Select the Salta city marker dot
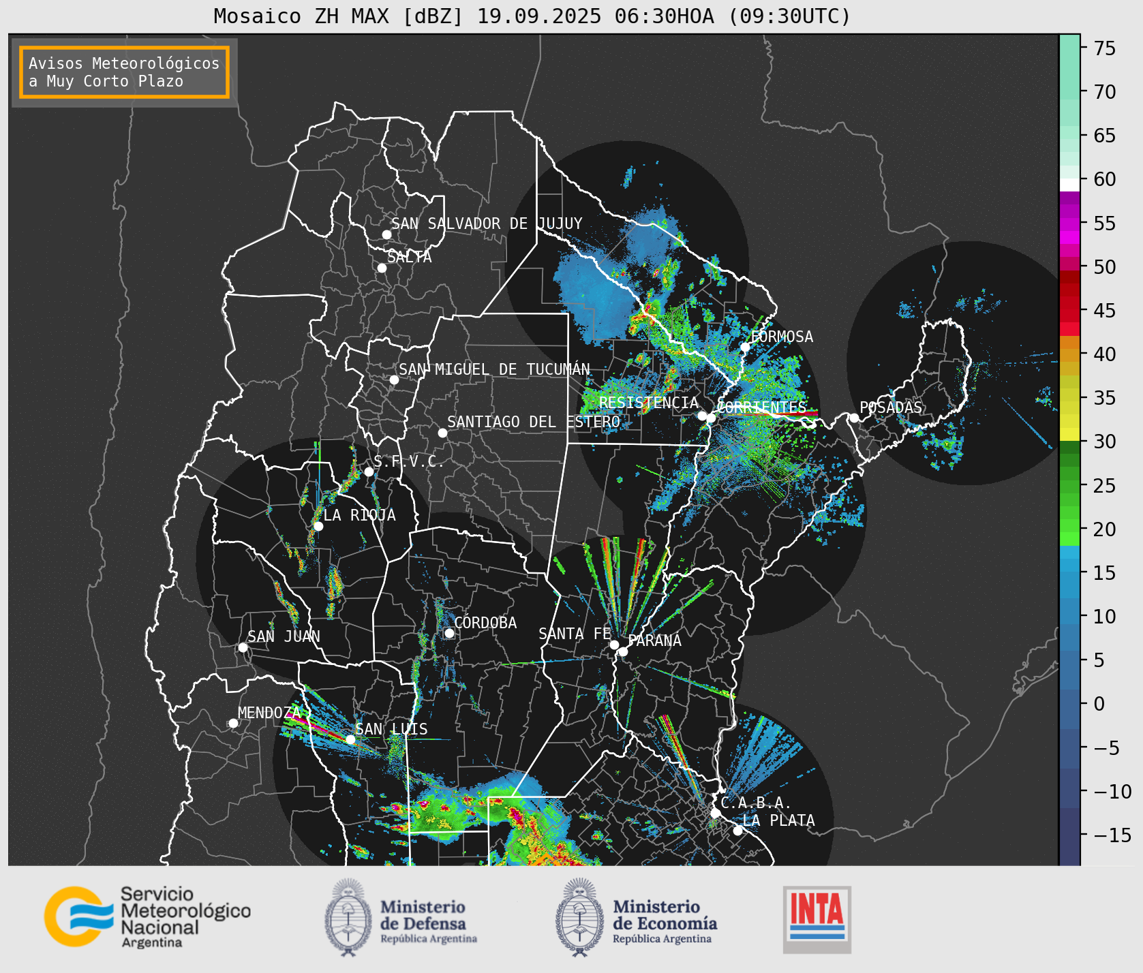 tap(382, 268)
